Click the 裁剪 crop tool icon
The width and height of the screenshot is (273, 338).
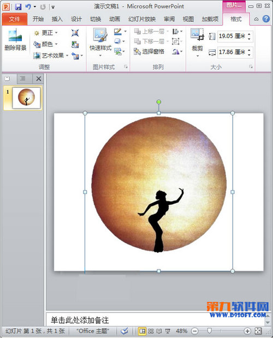point(197,35)
